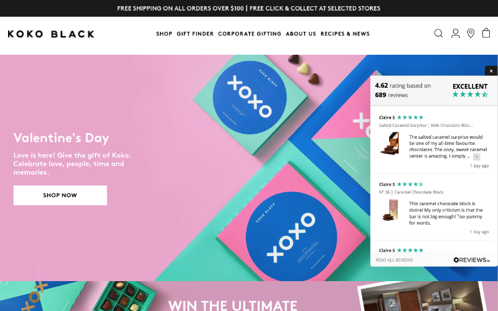Click the Excellent star rating summary
The height and width of the screenshot is (311, 498).
point(470,90)
